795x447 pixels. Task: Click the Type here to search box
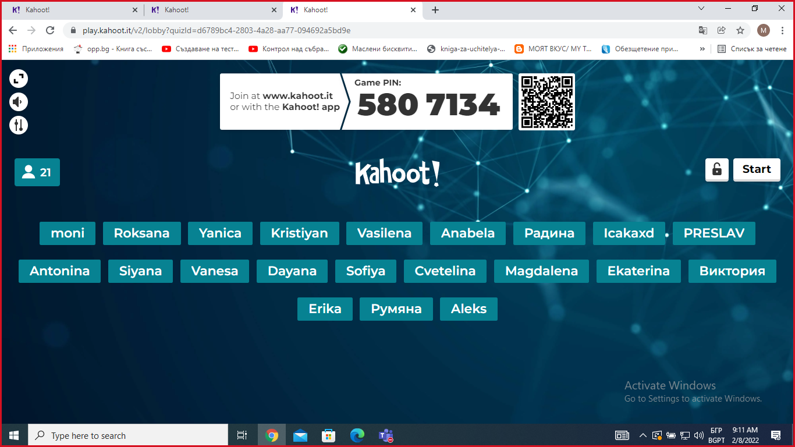[128, 435]
